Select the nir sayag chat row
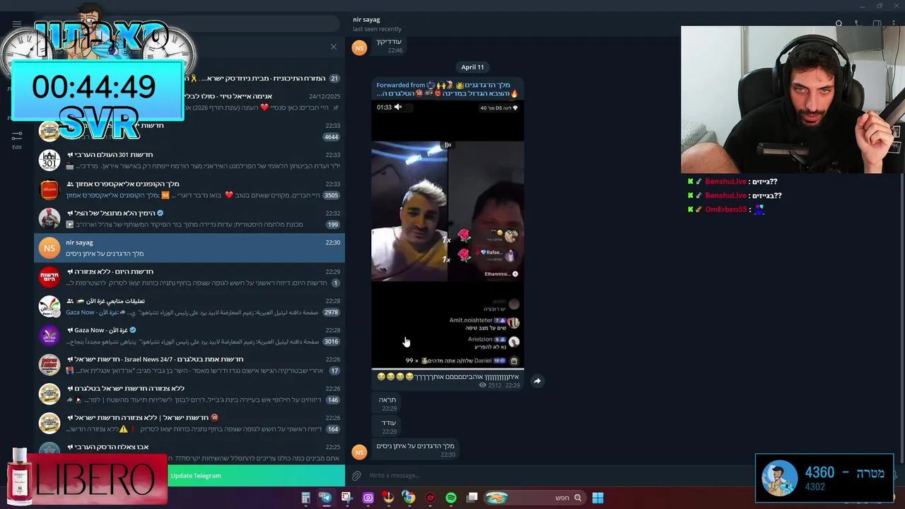Viewport: 905px width, 509px height. (189, 248)
